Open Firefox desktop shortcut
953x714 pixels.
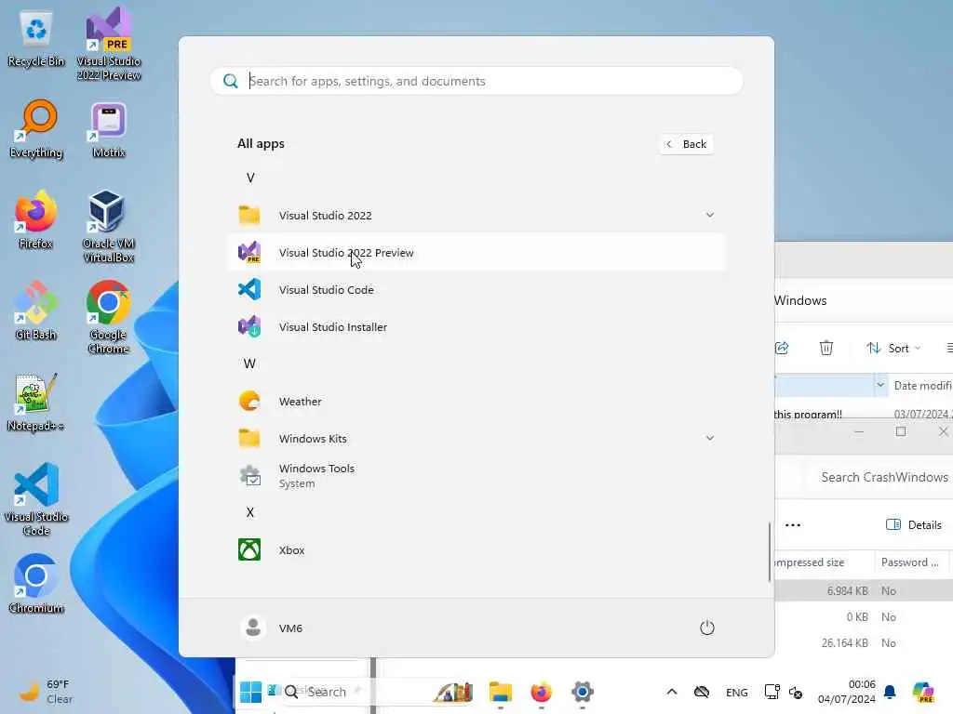36,219
